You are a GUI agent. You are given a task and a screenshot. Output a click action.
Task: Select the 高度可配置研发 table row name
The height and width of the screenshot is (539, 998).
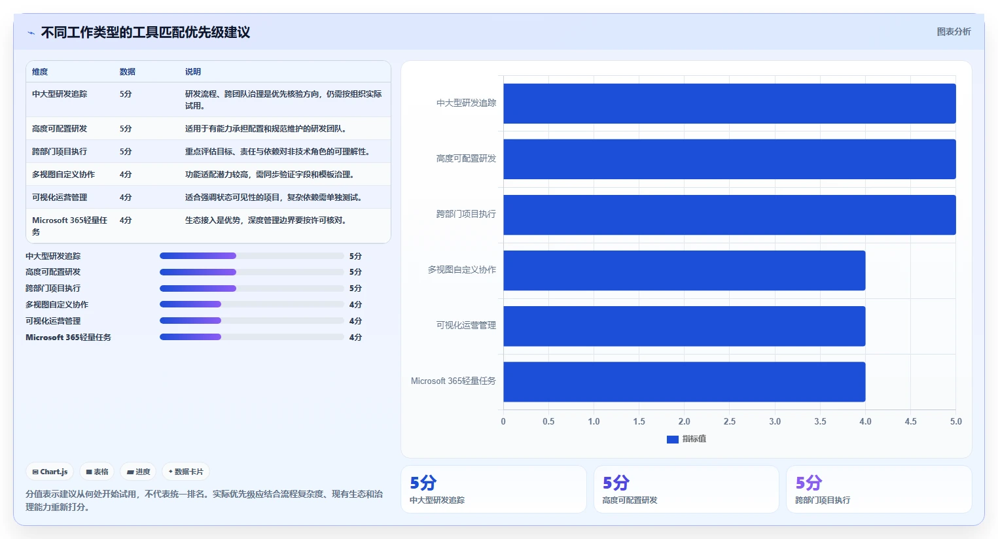click(x=60, y=129)
